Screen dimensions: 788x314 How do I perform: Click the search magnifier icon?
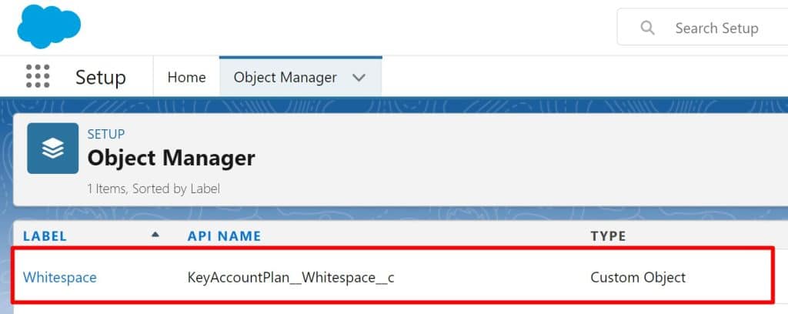tap(648, 28)
